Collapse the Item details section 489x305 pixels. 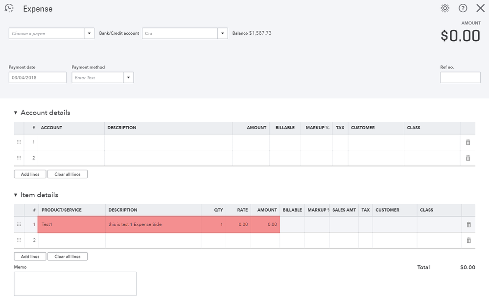coord(16,195)
